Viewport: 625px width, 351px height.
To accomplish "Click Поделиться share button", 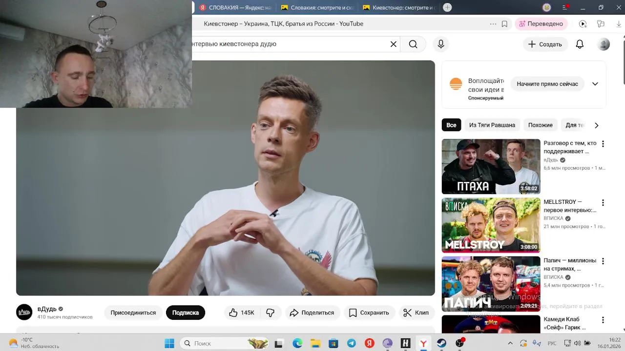I will (312, 312).
